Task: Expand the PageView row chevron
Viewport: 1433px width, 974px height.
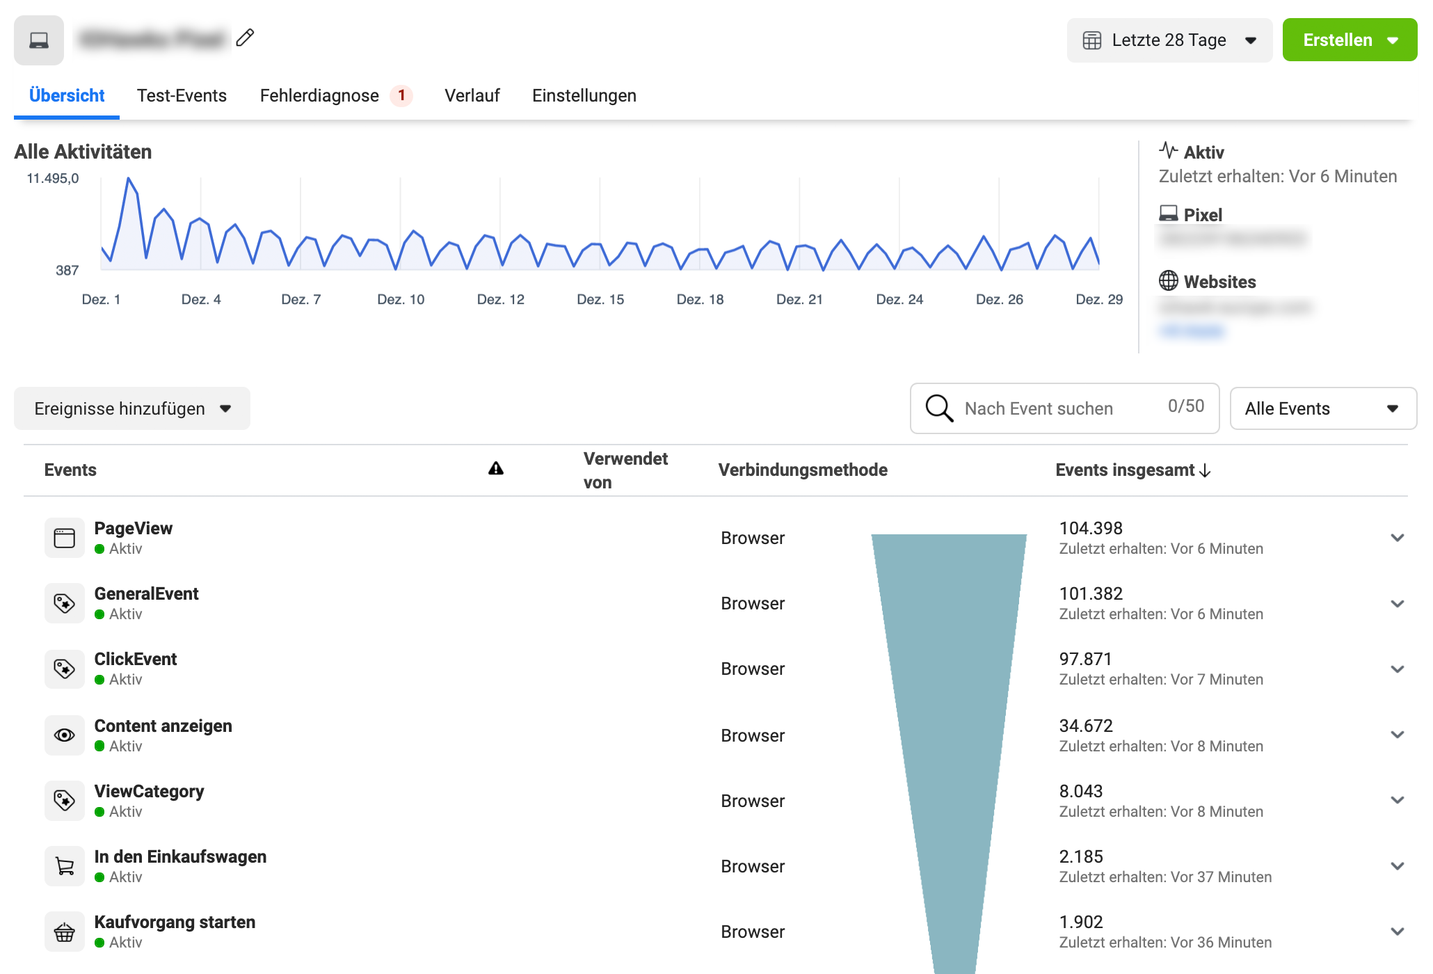Action: click(1397, 538)
